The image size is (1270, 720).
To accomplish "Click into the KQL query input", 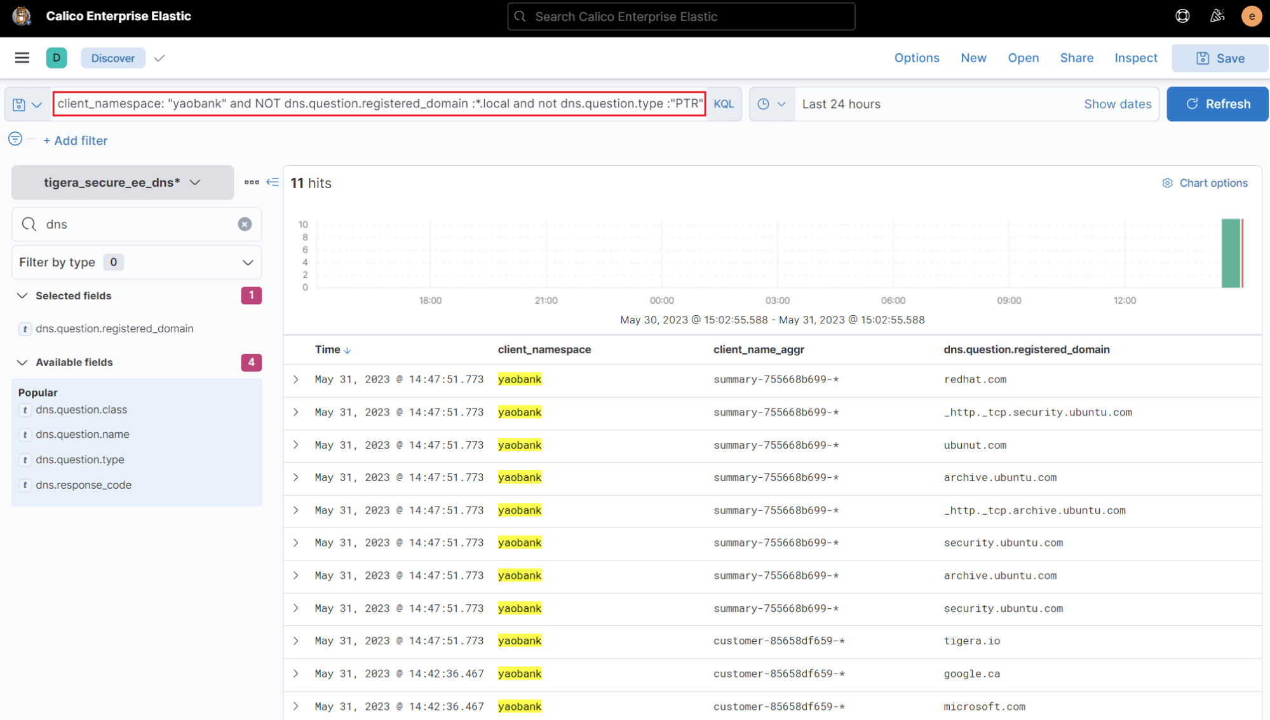I will (x=380, y=104).
